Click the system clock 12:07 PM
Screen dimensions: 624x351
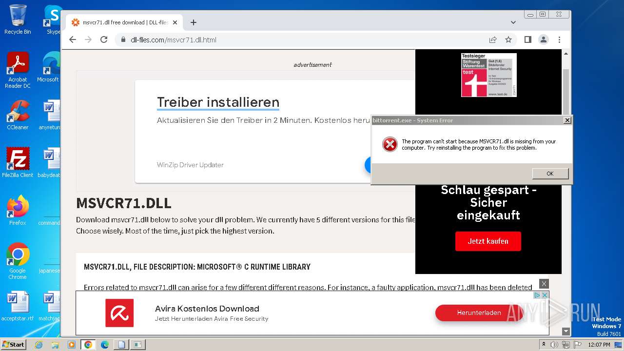tap(599, 345)
